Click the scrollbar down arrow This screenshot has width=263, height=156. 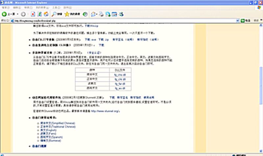261,151
